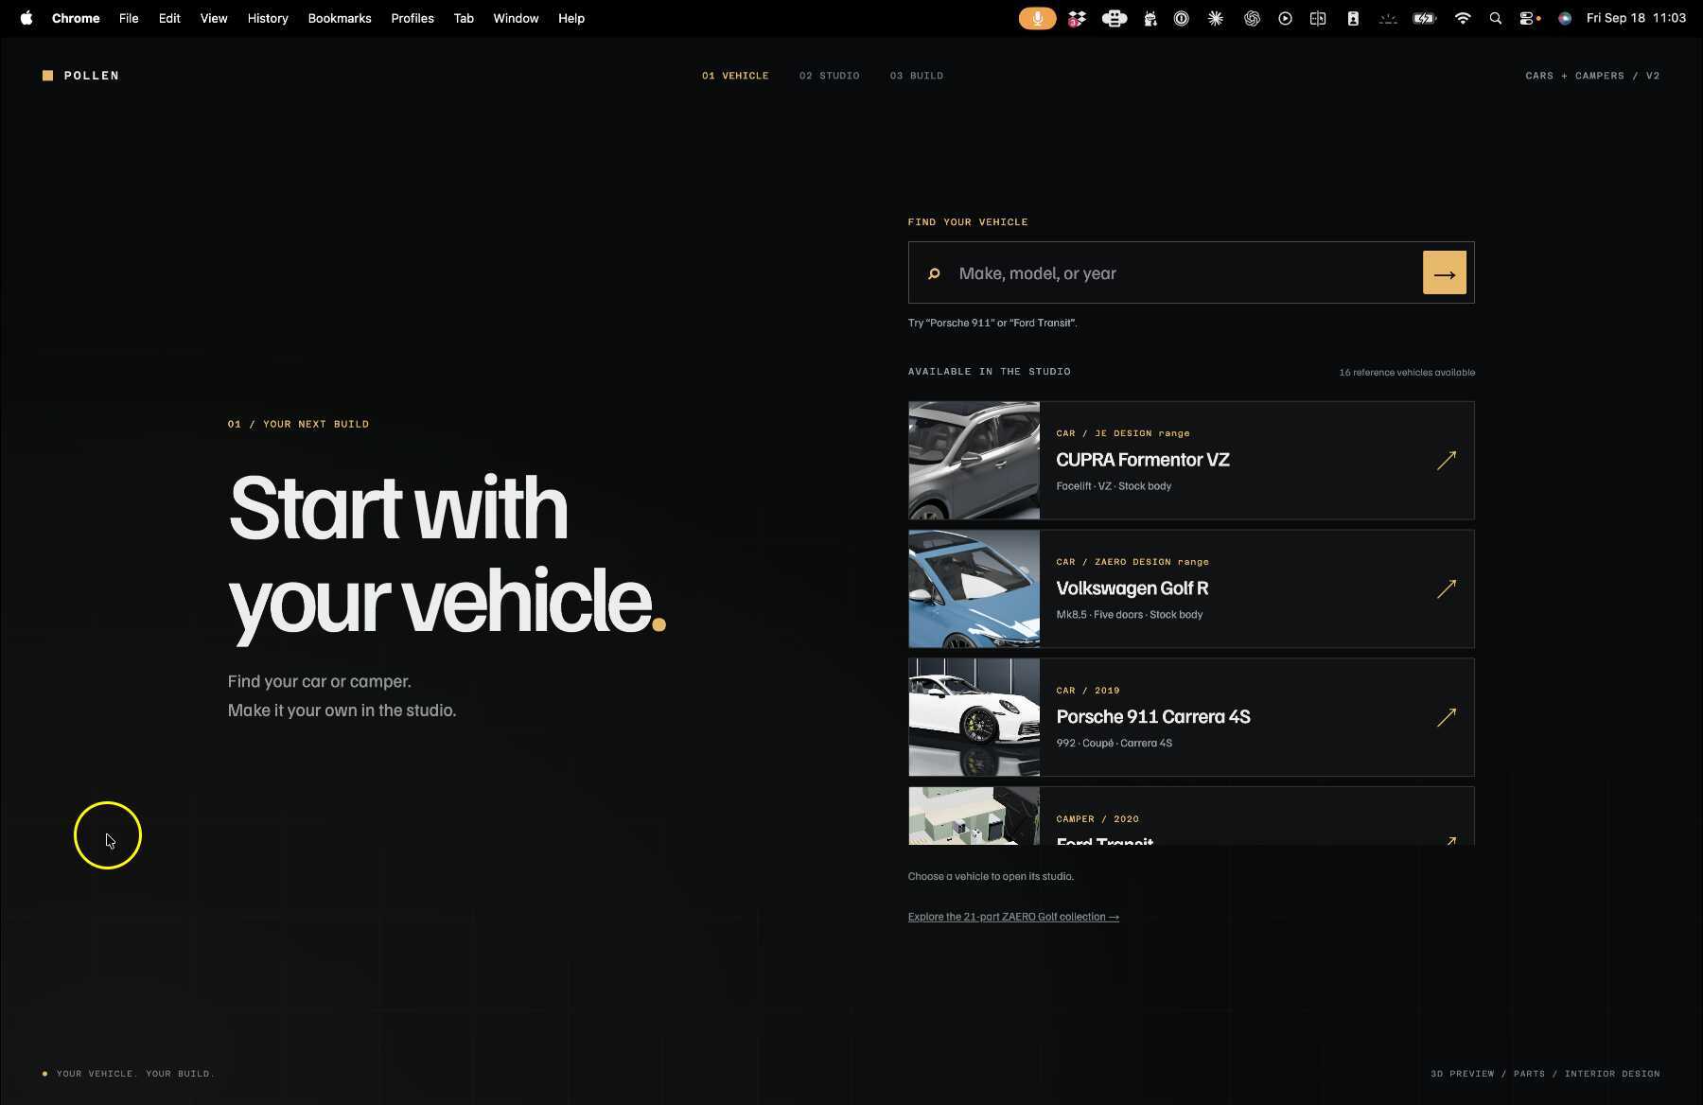Click the "CAR / 2019" label
The height and width of the screenshot is (1105, 1703).
coord(1088,691)
